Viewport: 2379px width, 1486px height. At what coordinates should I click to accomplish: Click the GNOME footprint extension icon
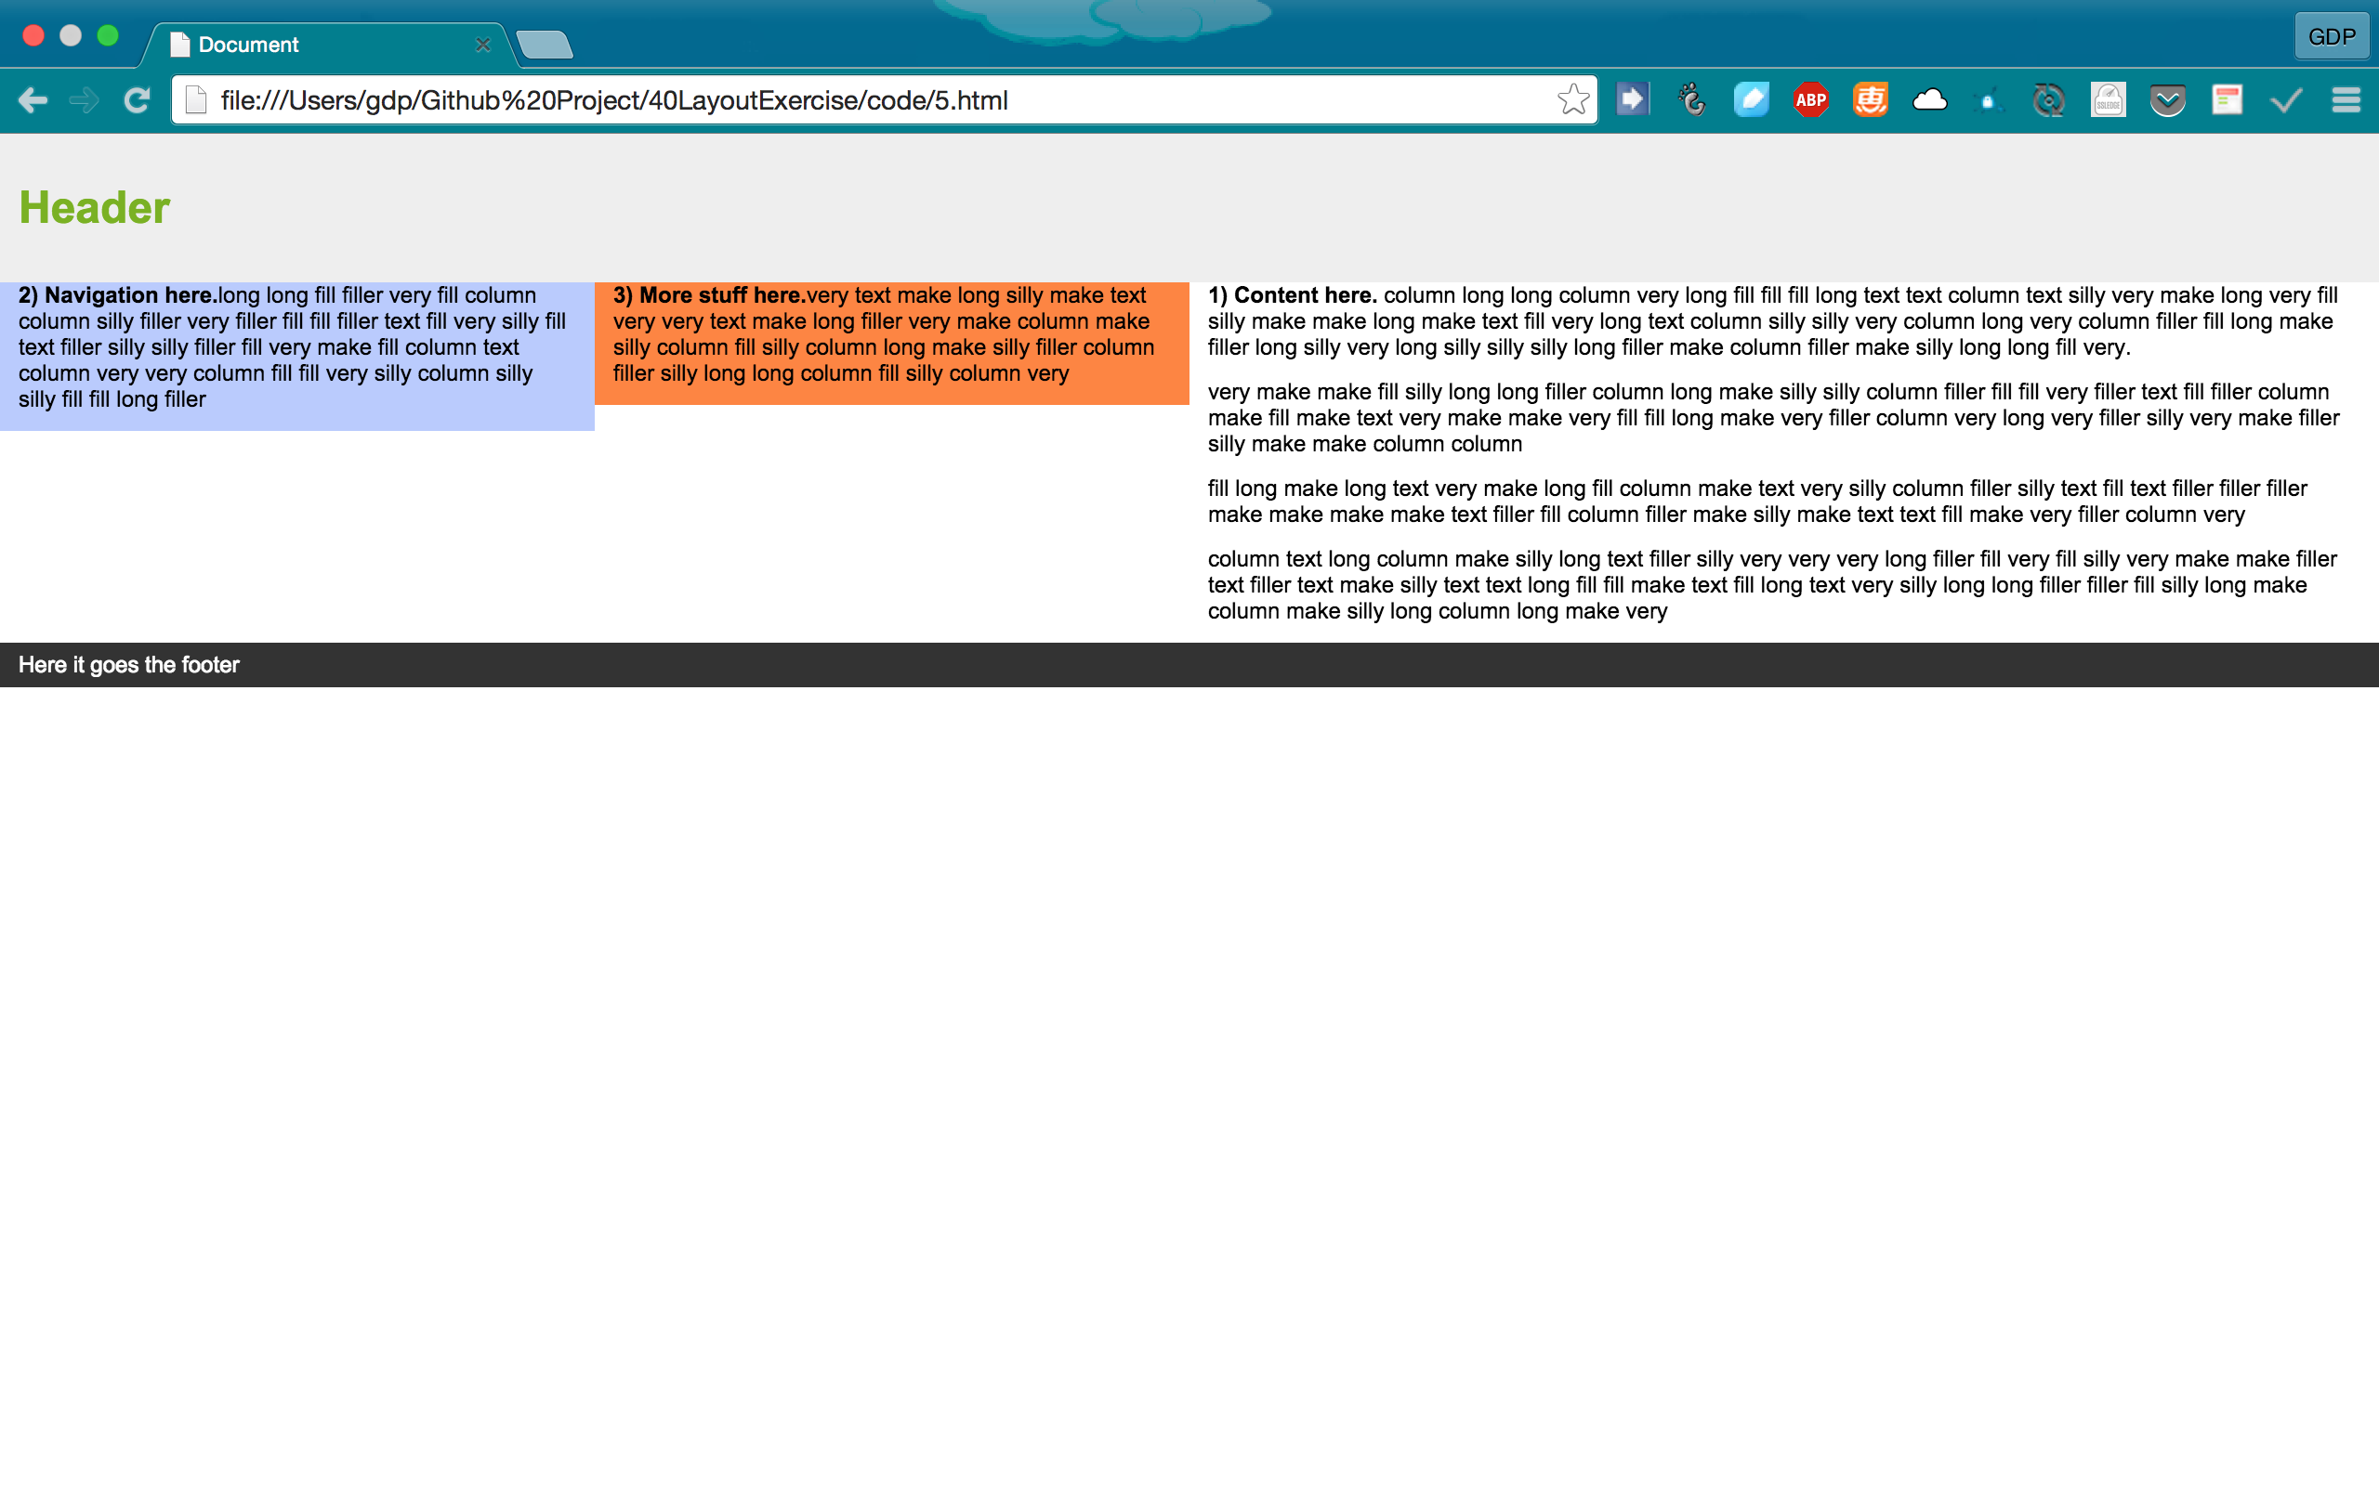tap(1692, 100)
